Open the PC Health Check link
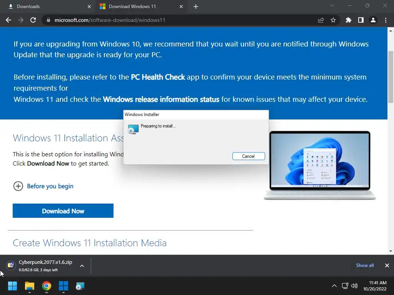Screen dimensions: 394x295 (x=158, y=77)
